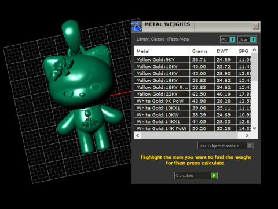Select the White Gold:10KW row
Viewport: 278px width, 209px height.
tap(192, 115)
